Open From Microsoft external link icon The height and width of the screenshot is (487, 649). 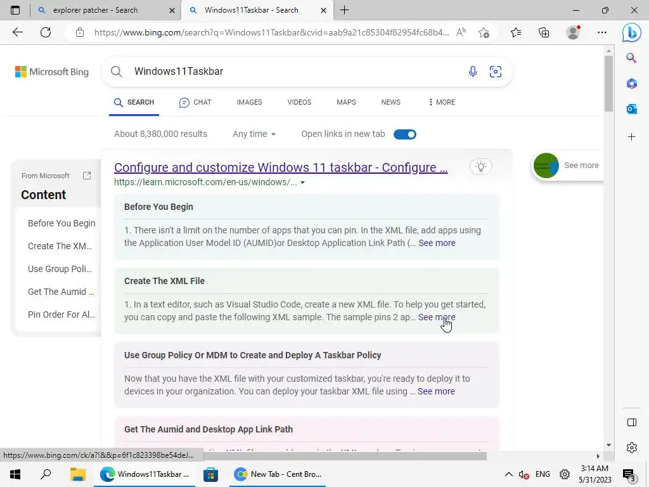point(87,176)
